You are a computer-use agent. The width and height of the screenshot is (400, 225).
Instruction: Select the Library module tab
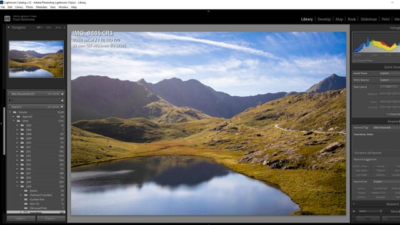coord(307,19)
